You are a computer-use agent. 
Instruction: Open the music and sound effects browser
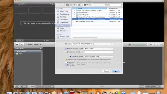[x=148, y=45]
